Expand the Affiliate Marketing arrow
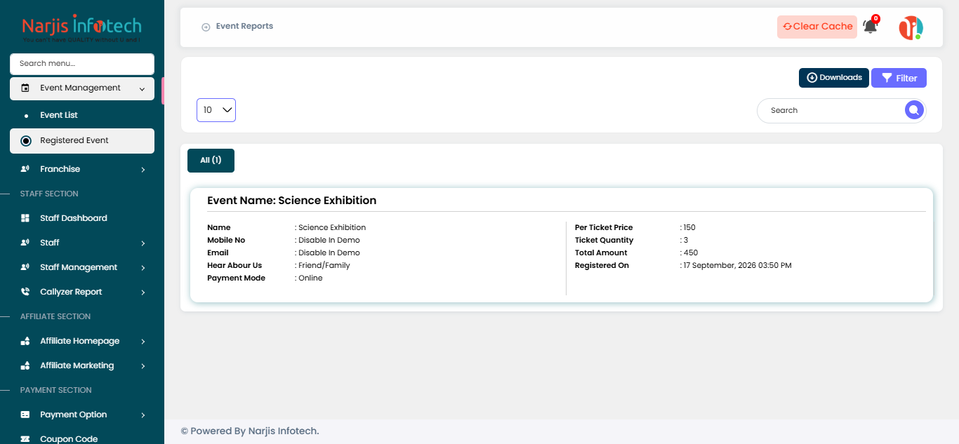This screenshot has height=444, width=959. 143,365
